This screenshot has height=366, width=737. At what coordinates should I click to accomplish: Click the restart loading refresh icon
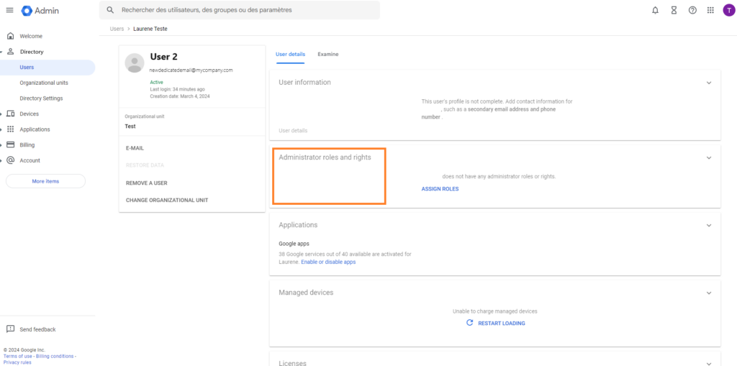pyautogui.click(x=469, y=323)
